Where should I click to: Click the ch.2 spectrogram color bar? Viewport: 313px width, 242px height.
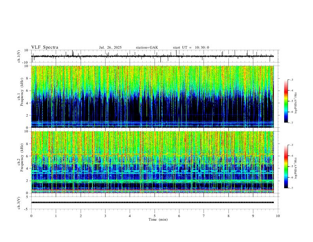coord(286,166)
